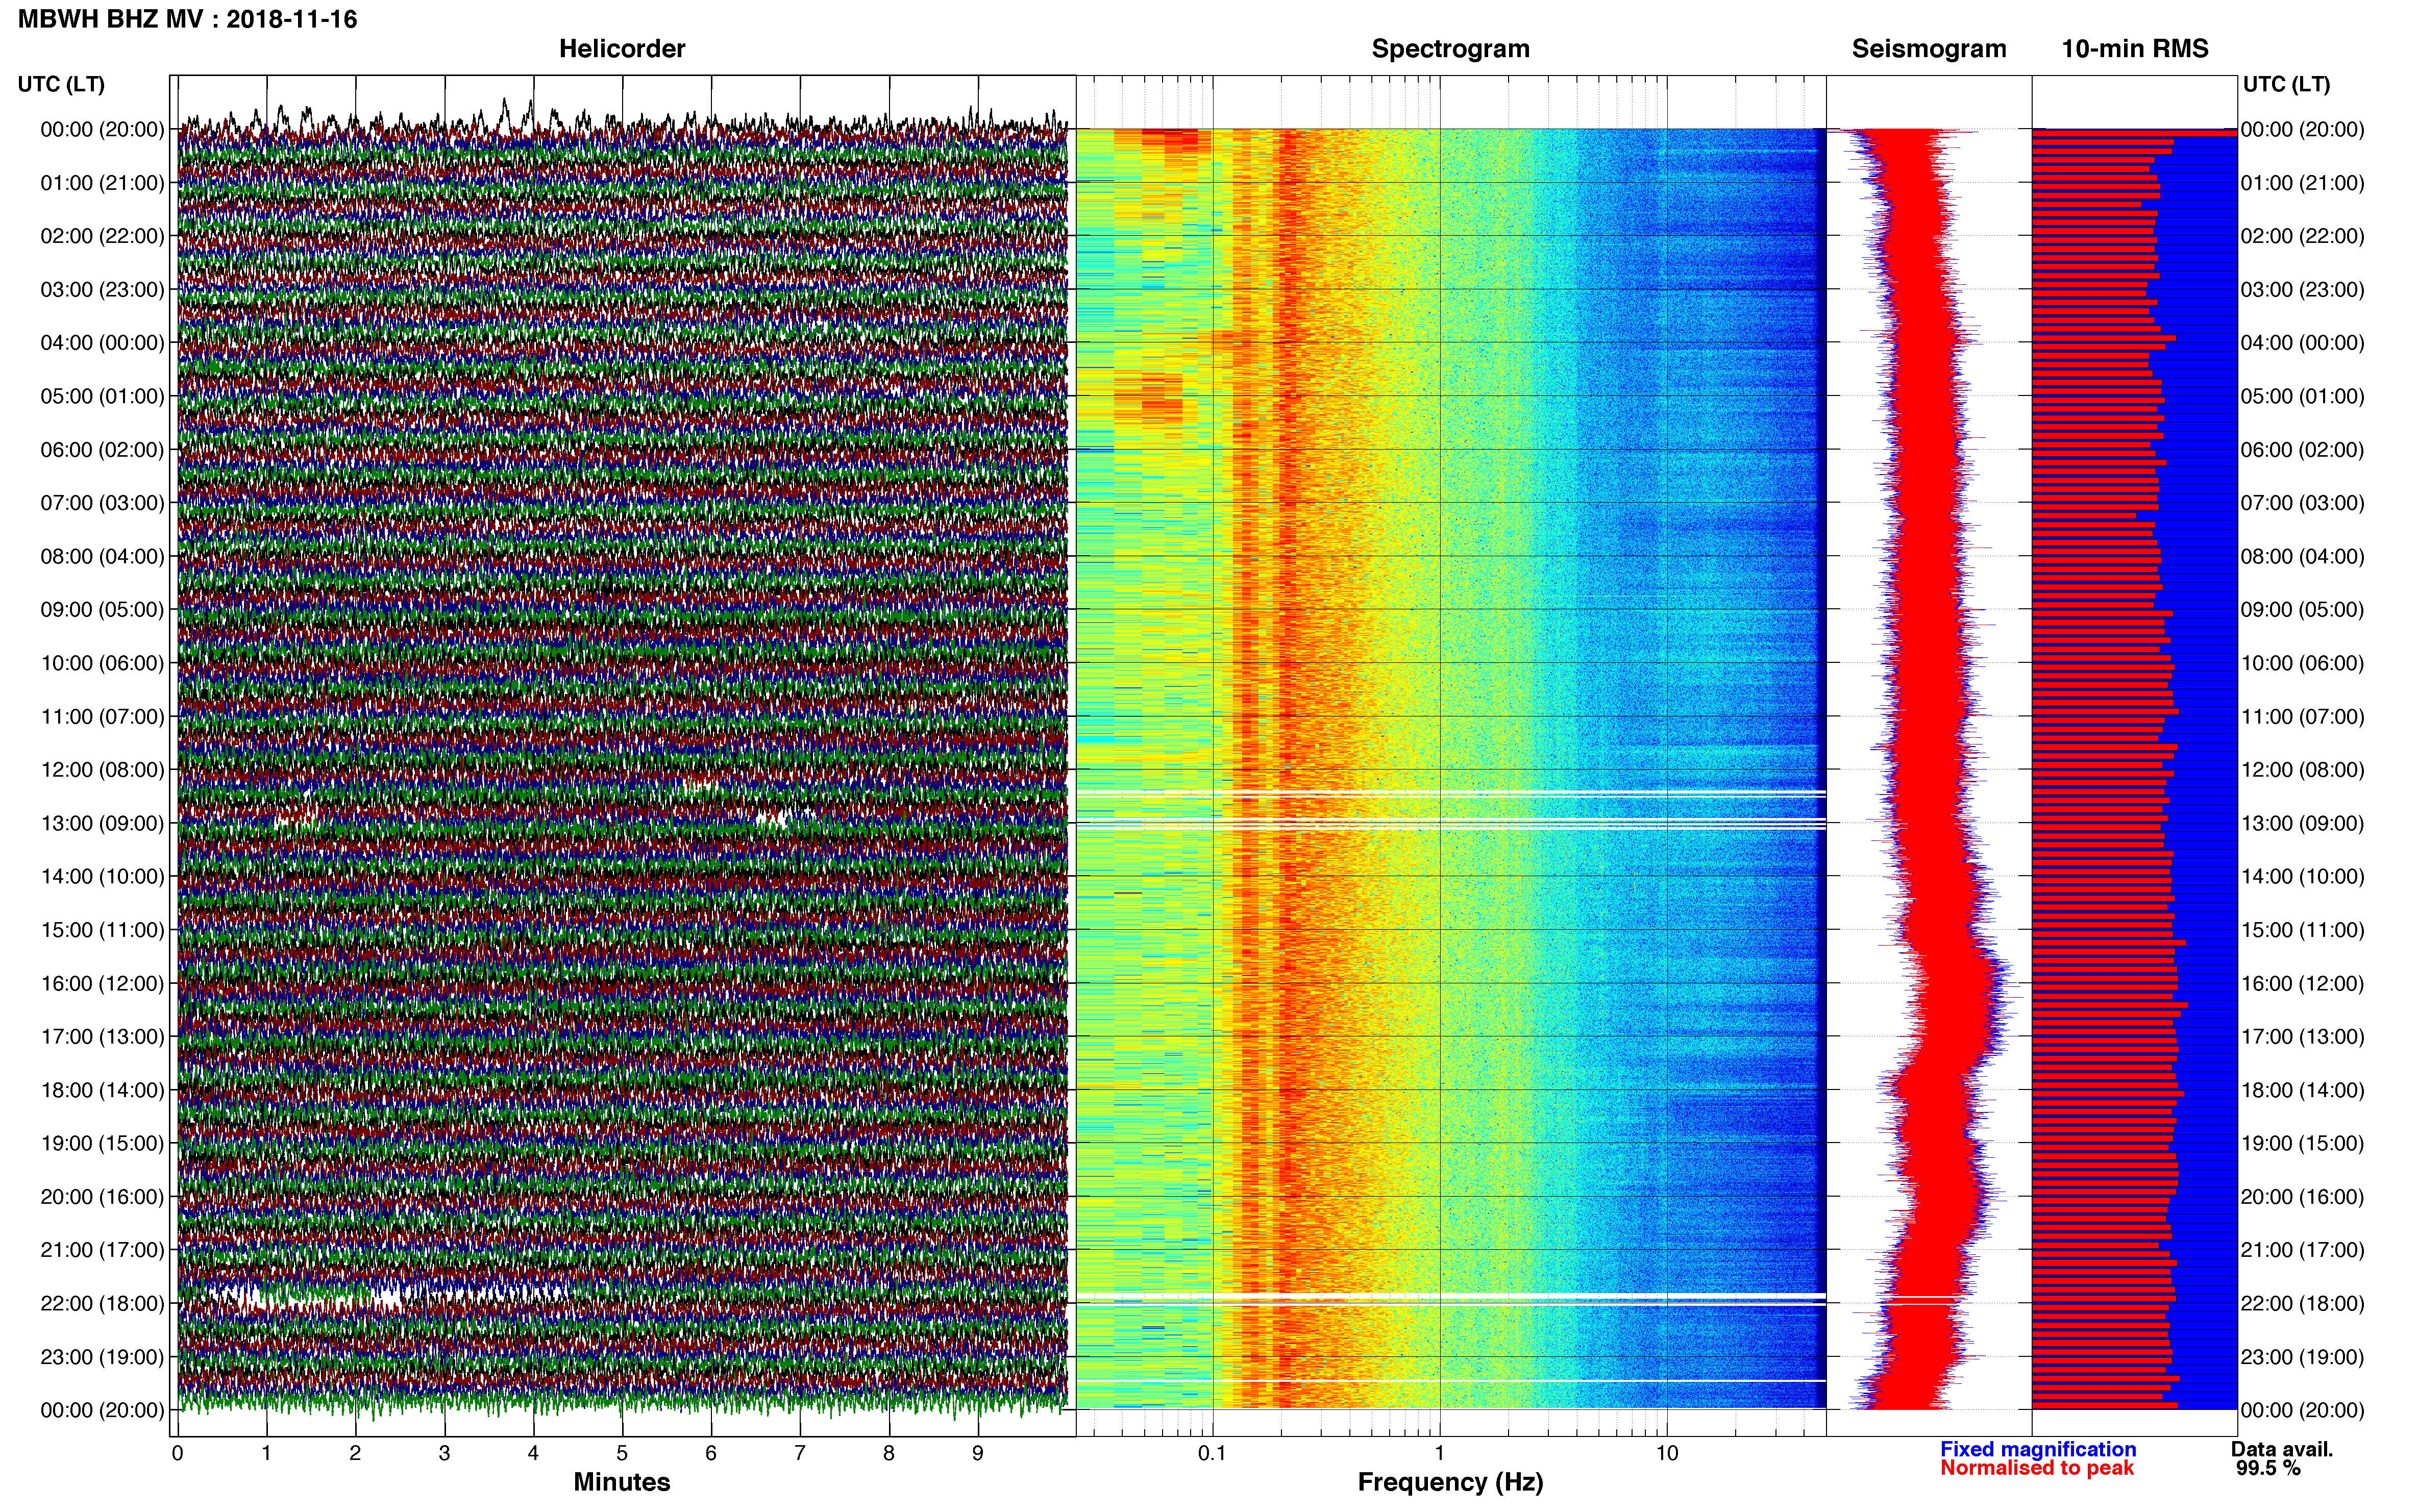Click the left-axis time label "01:00 (21:00)"
The width and height of the screenshot is (2419, 1512).
102,183
